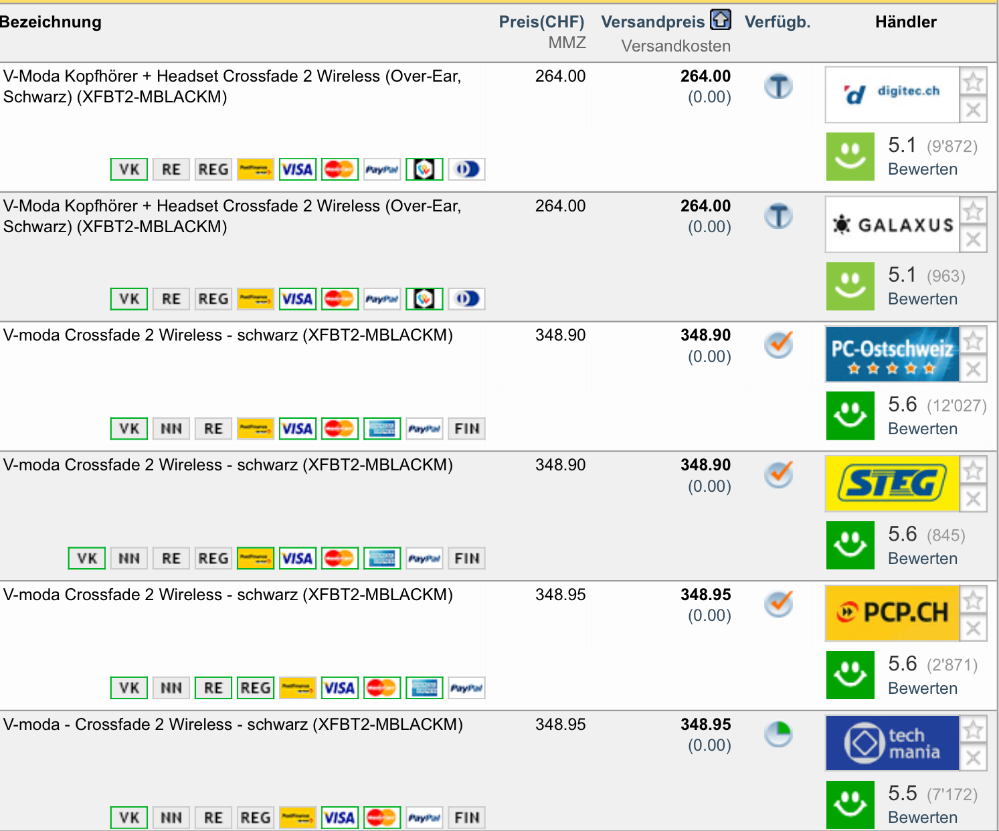
Task: Click green smiley rating for digitec.ch
Action: [x=850, y=157]
